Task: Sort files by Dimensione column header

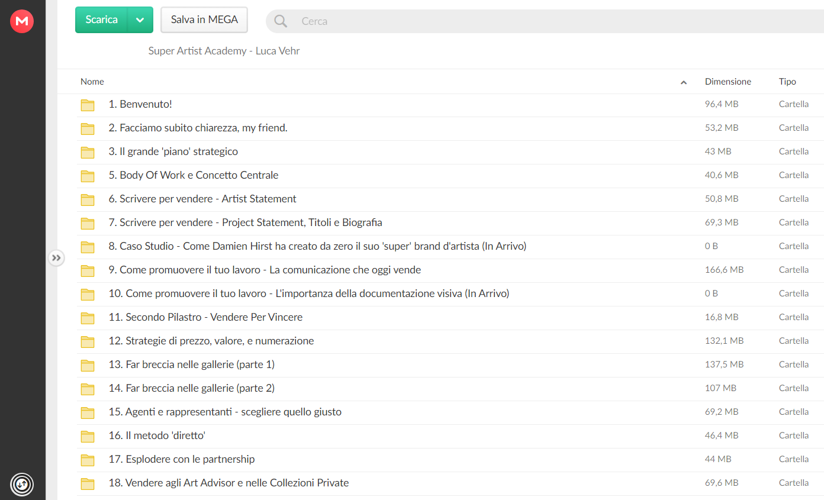Action: tap(728, 82)
